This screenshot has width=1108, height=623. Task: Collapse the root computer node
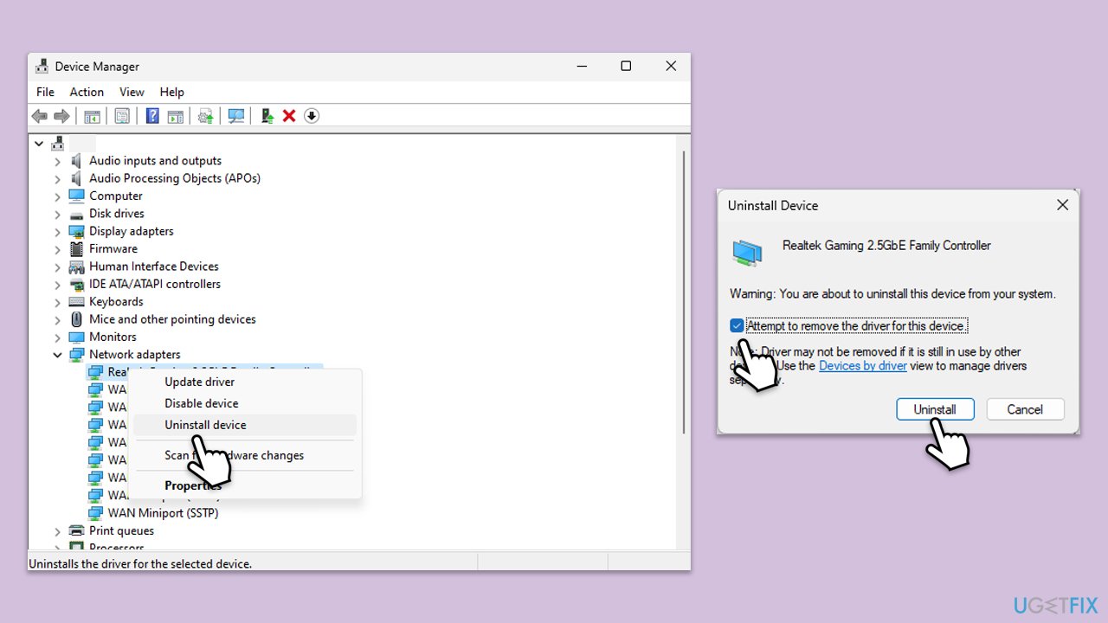(39, 143)
